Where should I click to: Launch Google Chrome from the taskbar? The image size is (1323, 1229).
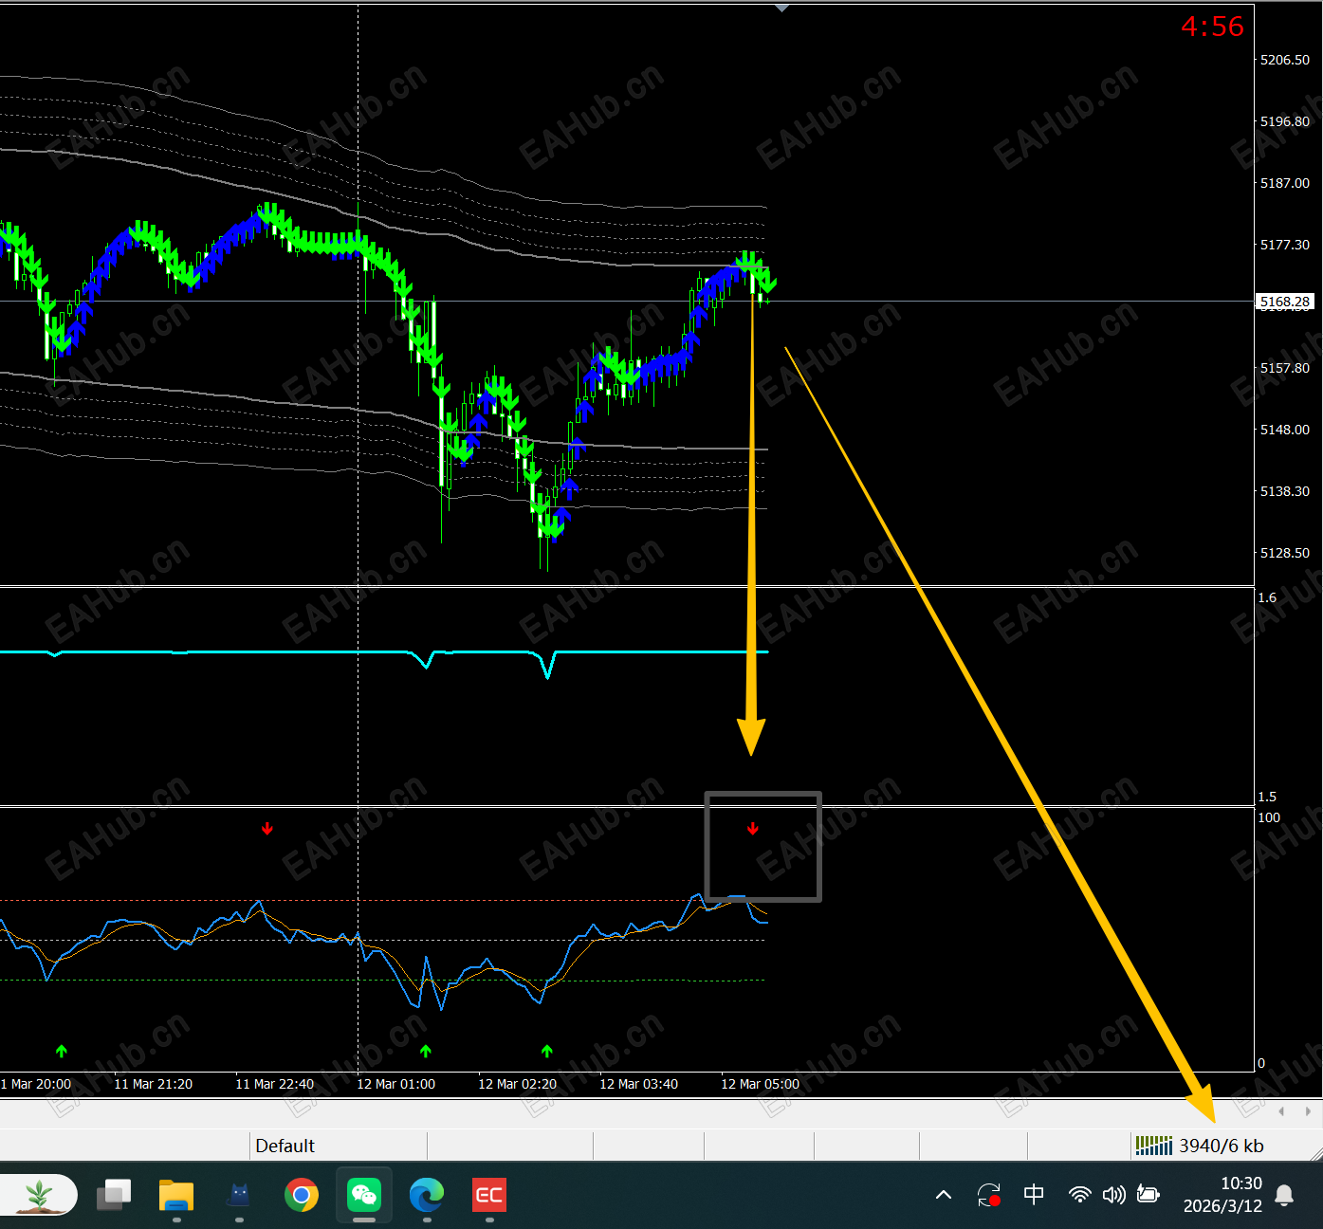click(x=302, y=1195)
